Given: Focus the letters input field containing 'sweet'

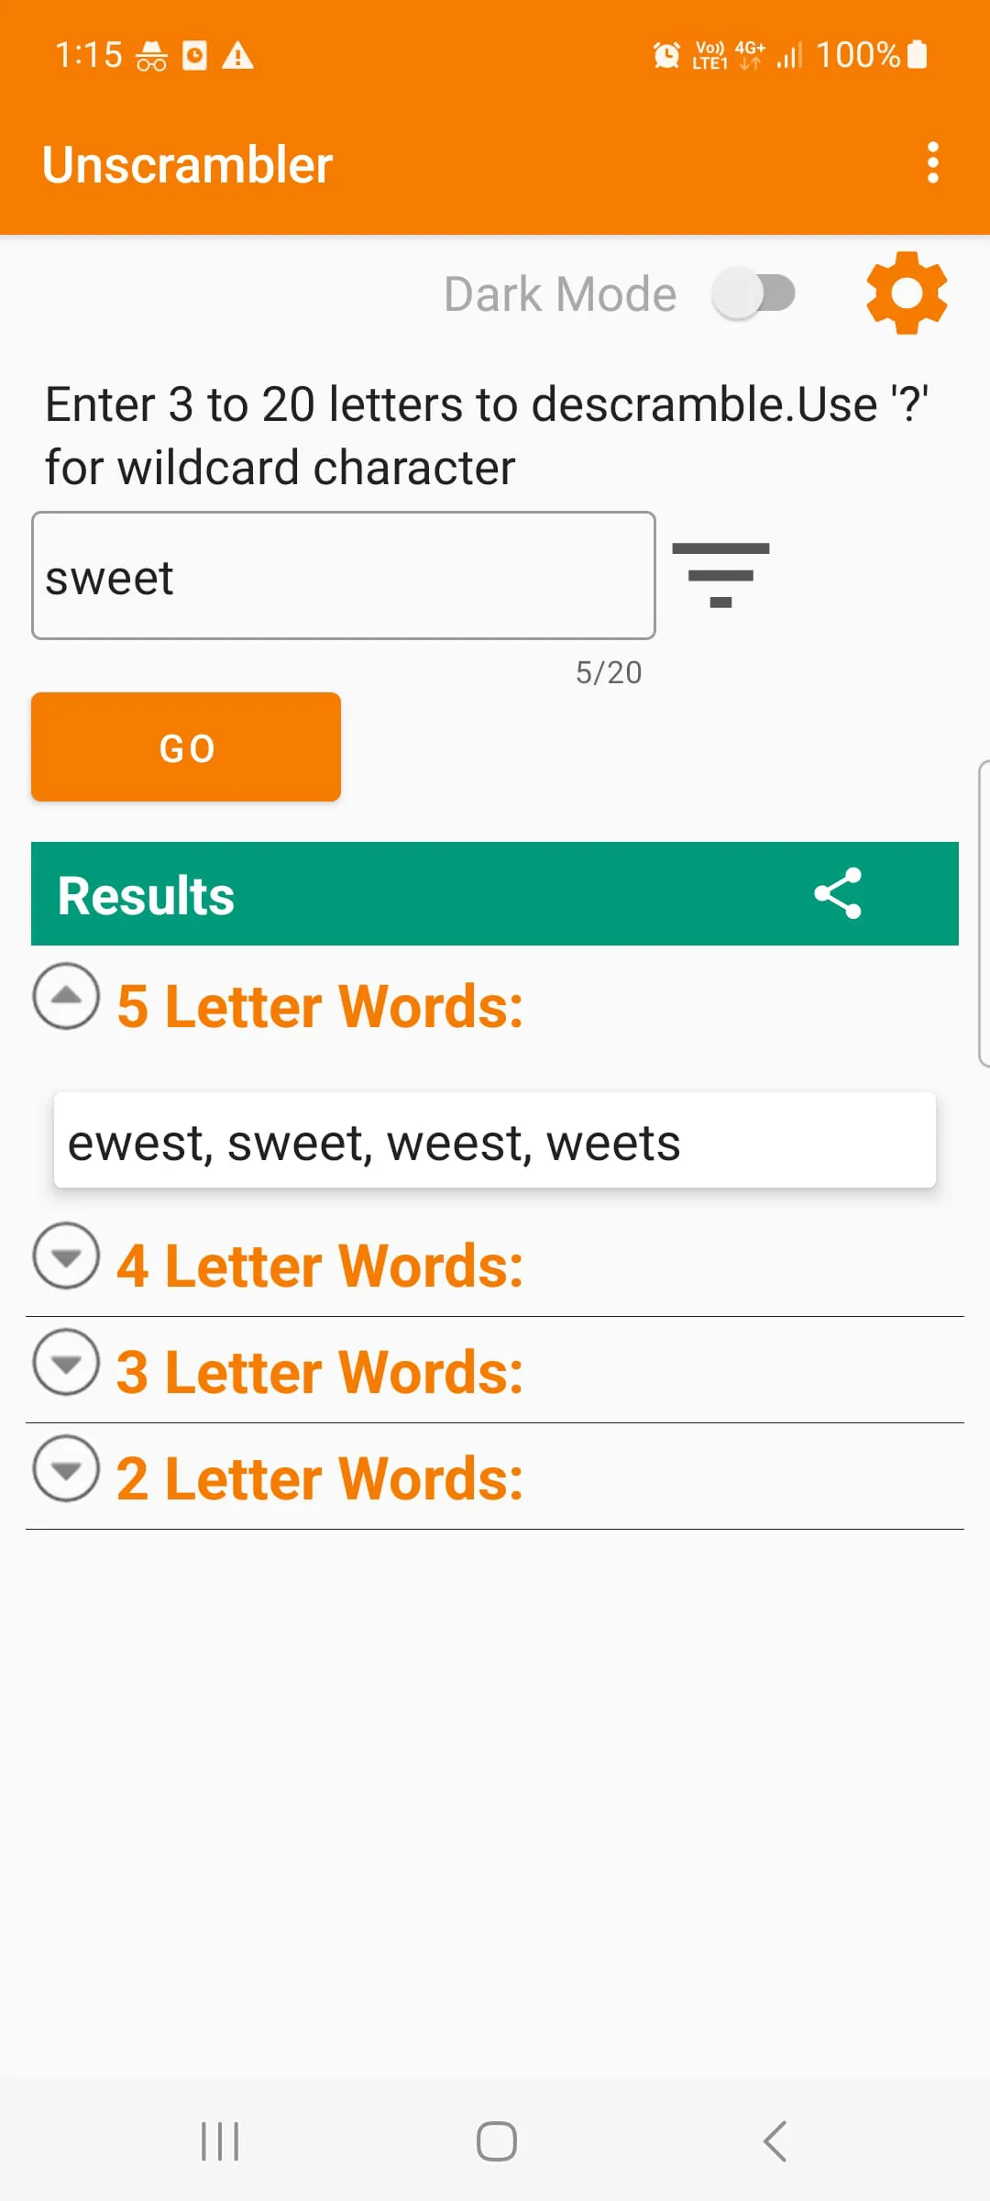Looking at the screenshot, I should pyautogui.click(x=344, y=576).
